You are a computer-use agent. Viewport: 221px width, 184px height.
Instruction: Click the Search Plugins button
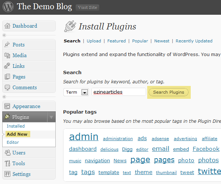click(169, 92)
